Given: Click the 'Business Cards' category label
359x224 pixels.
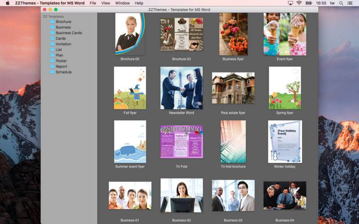Looking at the screenshot, I should pos(69,33).
